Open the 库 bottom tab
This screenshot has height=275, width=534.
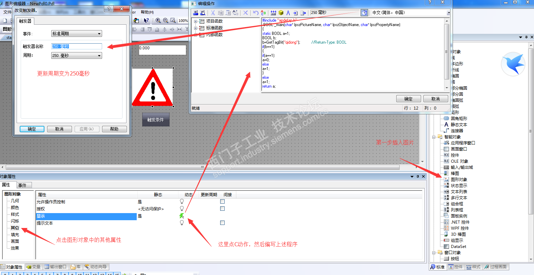point(75,267)
